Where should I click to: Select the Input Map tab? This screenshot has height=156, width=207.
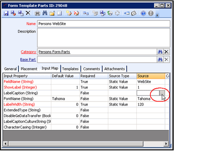tap(50, 68)
